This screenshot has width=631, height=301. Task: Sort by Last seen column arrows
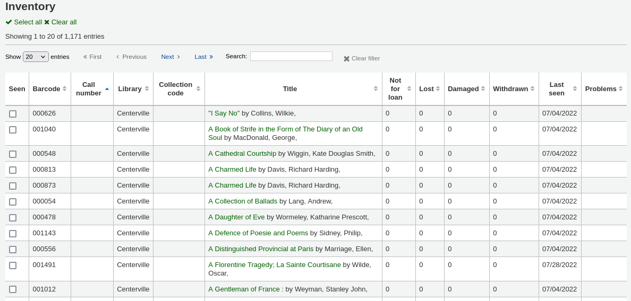point(575,89)
